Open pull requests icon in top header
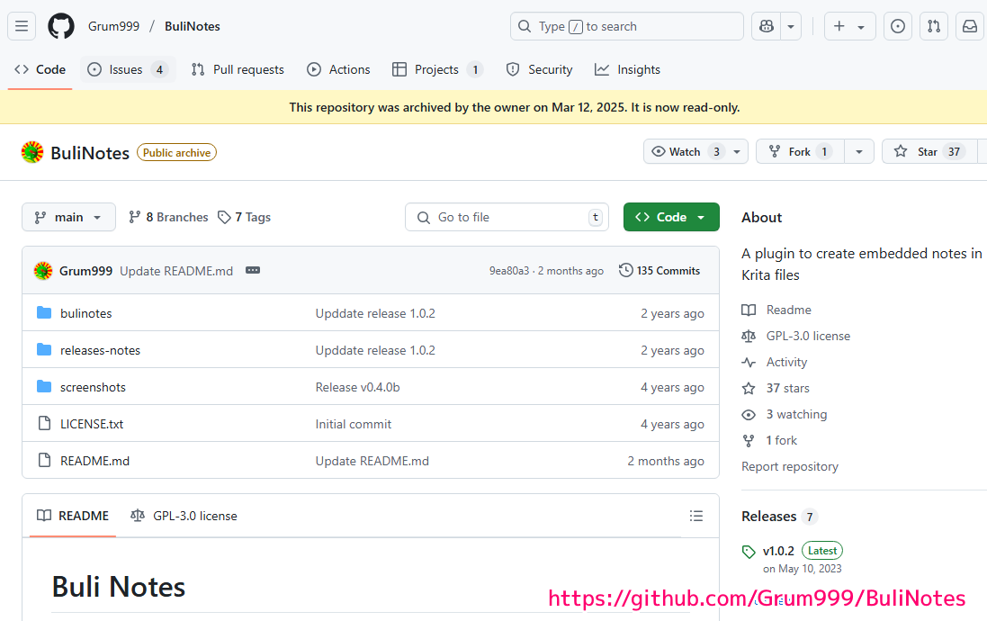The width and height of the screenshot is (987, 621). [934, 26]
